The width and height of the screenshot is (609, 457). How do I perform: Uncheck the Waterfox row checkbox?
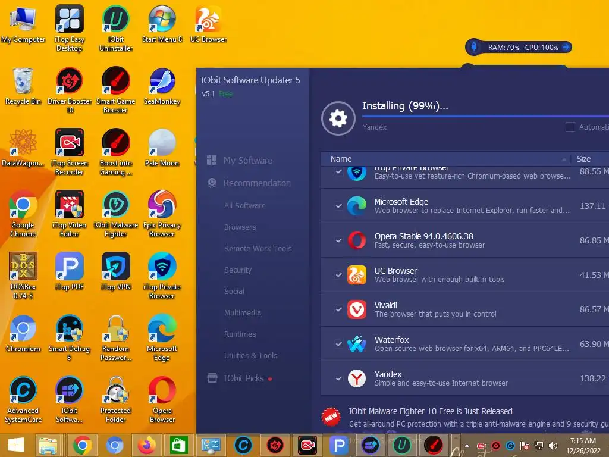pyautogui.click(x=338, y=344)
